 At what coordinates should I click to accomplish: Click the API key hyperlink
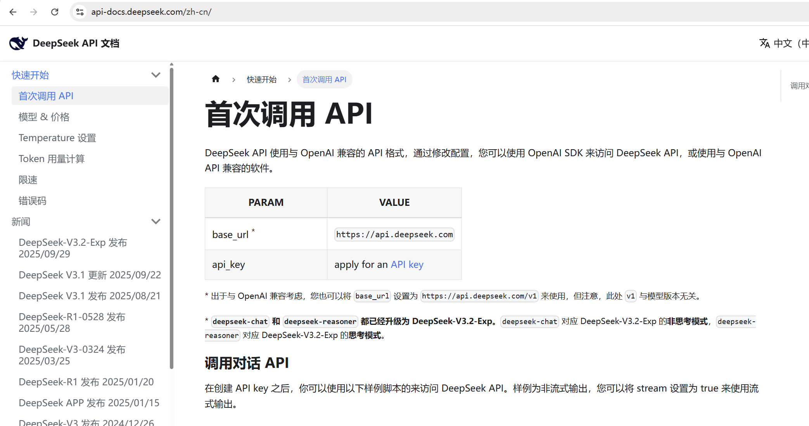tap(407, 265)
